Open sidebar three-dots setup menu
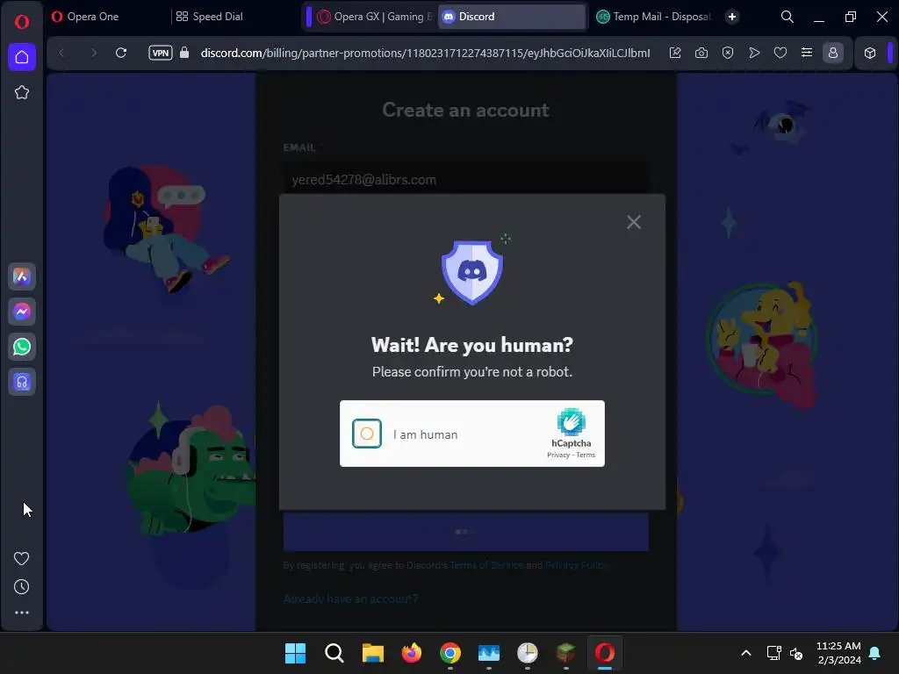Viewport: 899px width, 674px height. point(22,613)
